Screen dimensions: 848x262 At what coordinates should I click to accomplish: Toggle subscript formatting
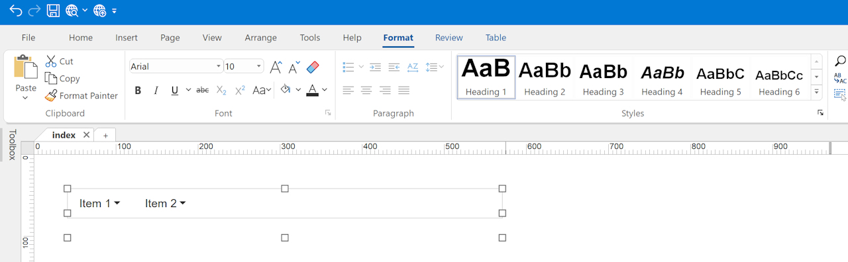coord(222,91)
